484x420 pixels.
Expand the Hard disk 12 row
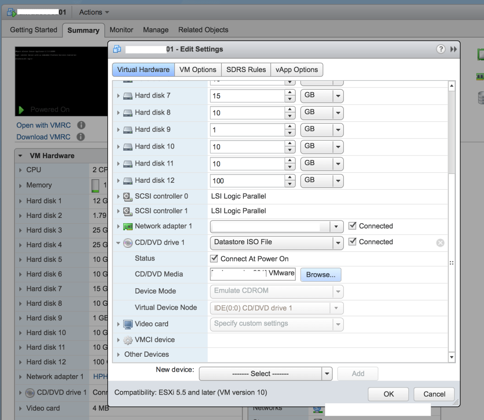click(x=118, y=181)
